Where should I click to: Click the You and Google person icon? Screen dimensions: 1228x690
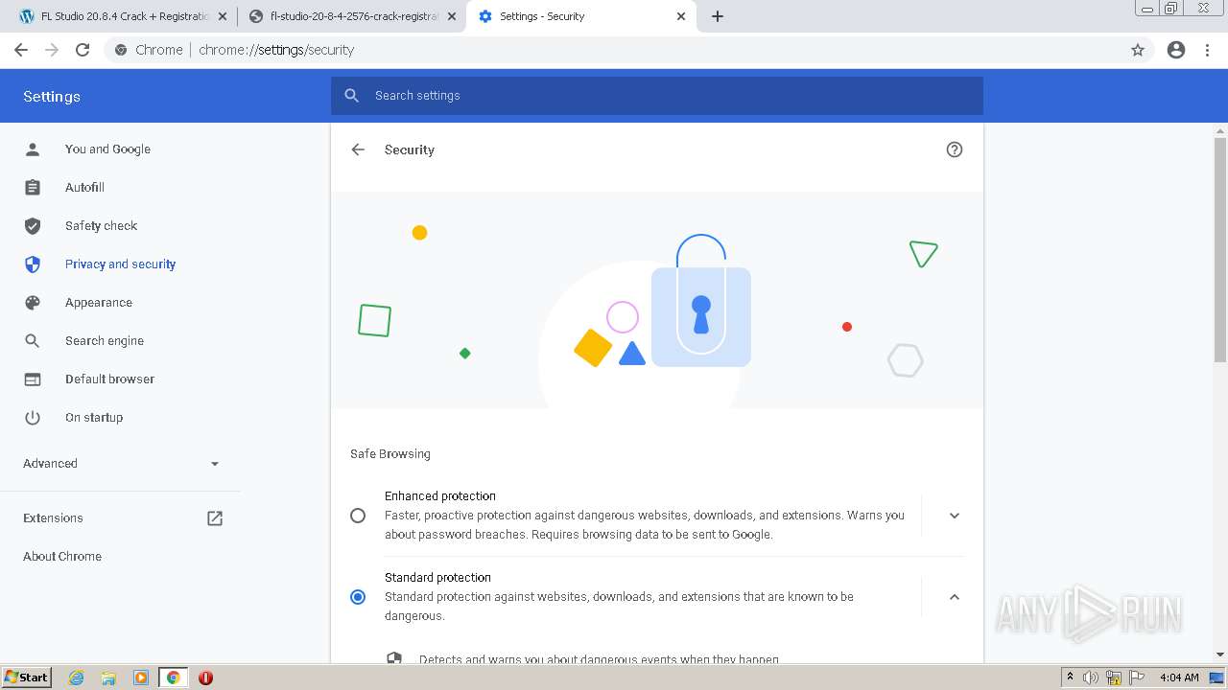[x=33, y=149]
